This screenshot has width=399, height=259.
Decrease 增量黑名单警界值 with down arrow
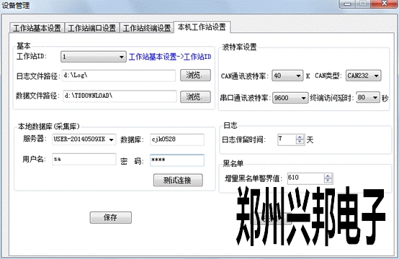328,181
